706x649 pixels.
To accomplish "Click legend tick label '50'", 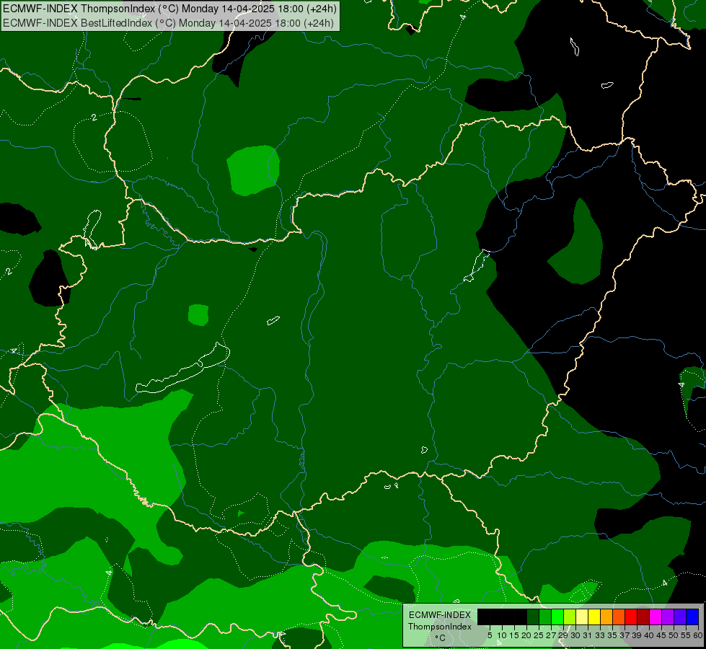I will (x=674, y=635).
